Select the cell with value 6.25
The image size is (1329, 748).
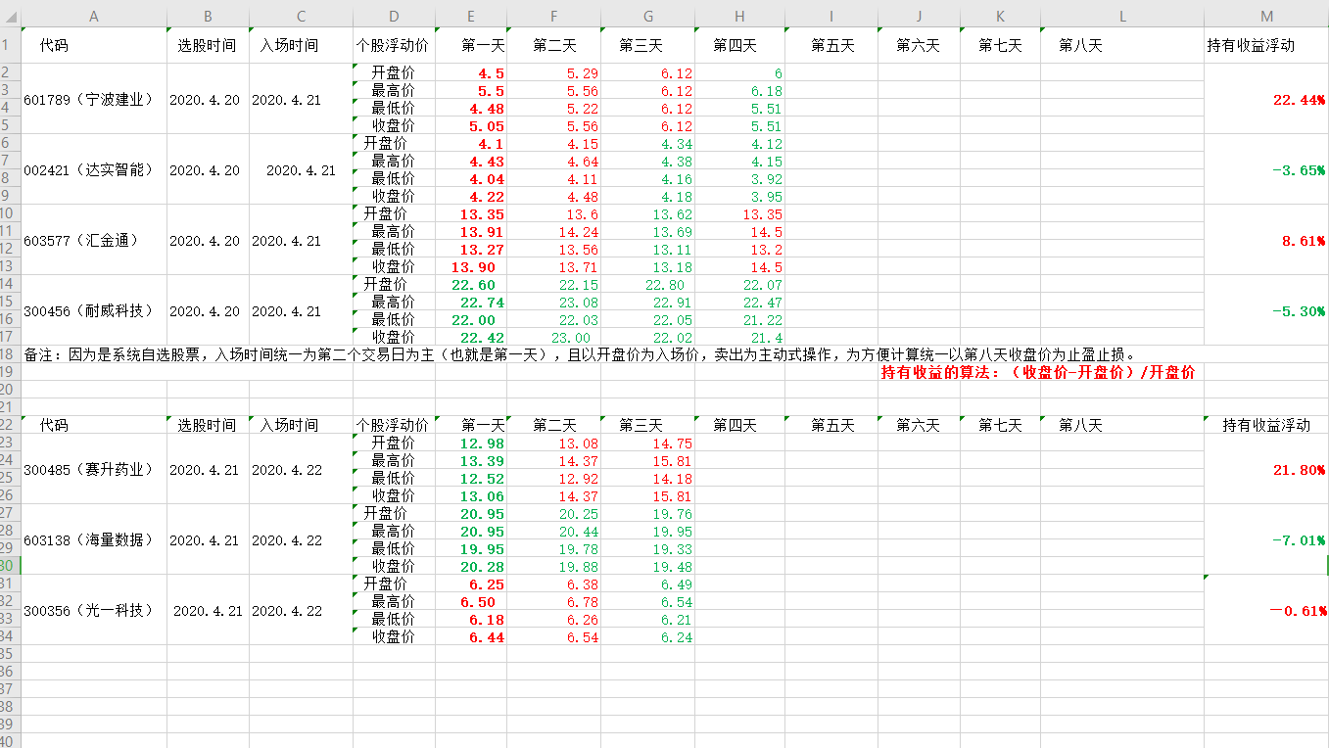pos(471,584)
